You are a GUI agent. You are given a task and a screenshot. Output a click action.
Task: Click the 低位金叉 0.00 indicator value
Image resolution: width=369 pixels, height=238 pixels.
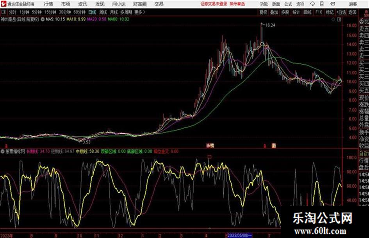point(166,152)
